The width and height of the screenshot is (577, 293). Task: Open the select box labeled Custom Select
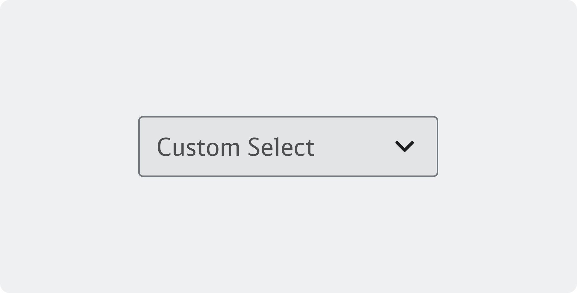[288, 146]
